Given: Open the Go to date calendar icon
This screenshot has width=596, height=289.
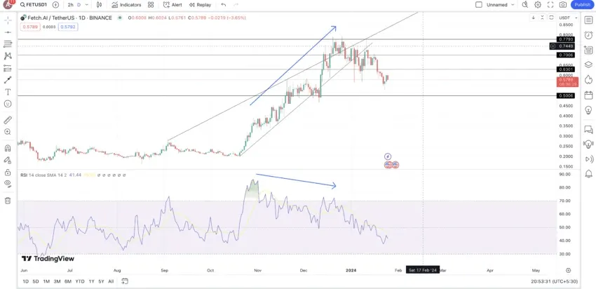Looking at the screenshot, I should 125,281.
